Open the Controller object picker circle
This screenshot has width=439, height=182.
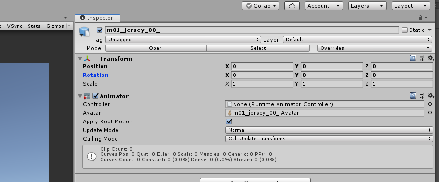[x=430, y=104]
